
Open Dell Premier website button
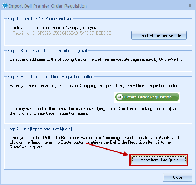pos(159,35)
